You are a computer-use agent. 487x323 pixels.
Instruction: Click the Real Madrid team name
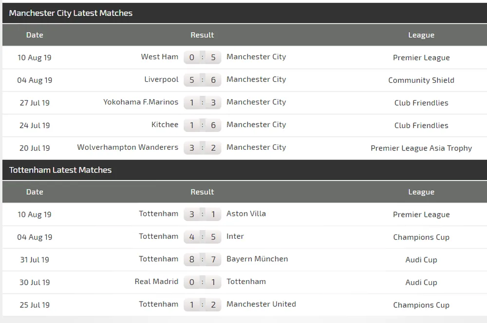[156, 282]
